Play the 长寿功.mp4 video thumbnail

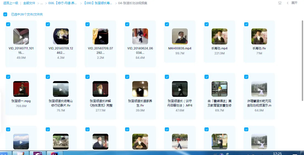pos(219,36)
